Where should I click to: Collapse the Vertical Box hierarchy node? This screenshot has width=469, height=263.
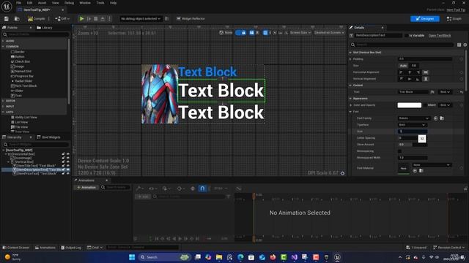(8, 162)
